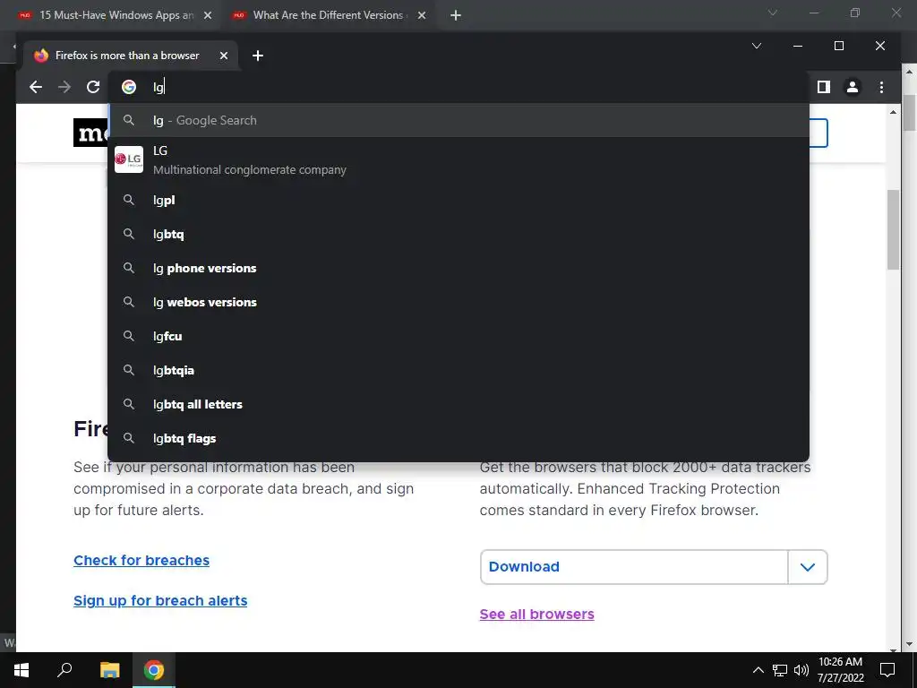Screen dimensions: 917x688
Task: Go back using the front window's back arrow
Action: [x=36, y=87]
